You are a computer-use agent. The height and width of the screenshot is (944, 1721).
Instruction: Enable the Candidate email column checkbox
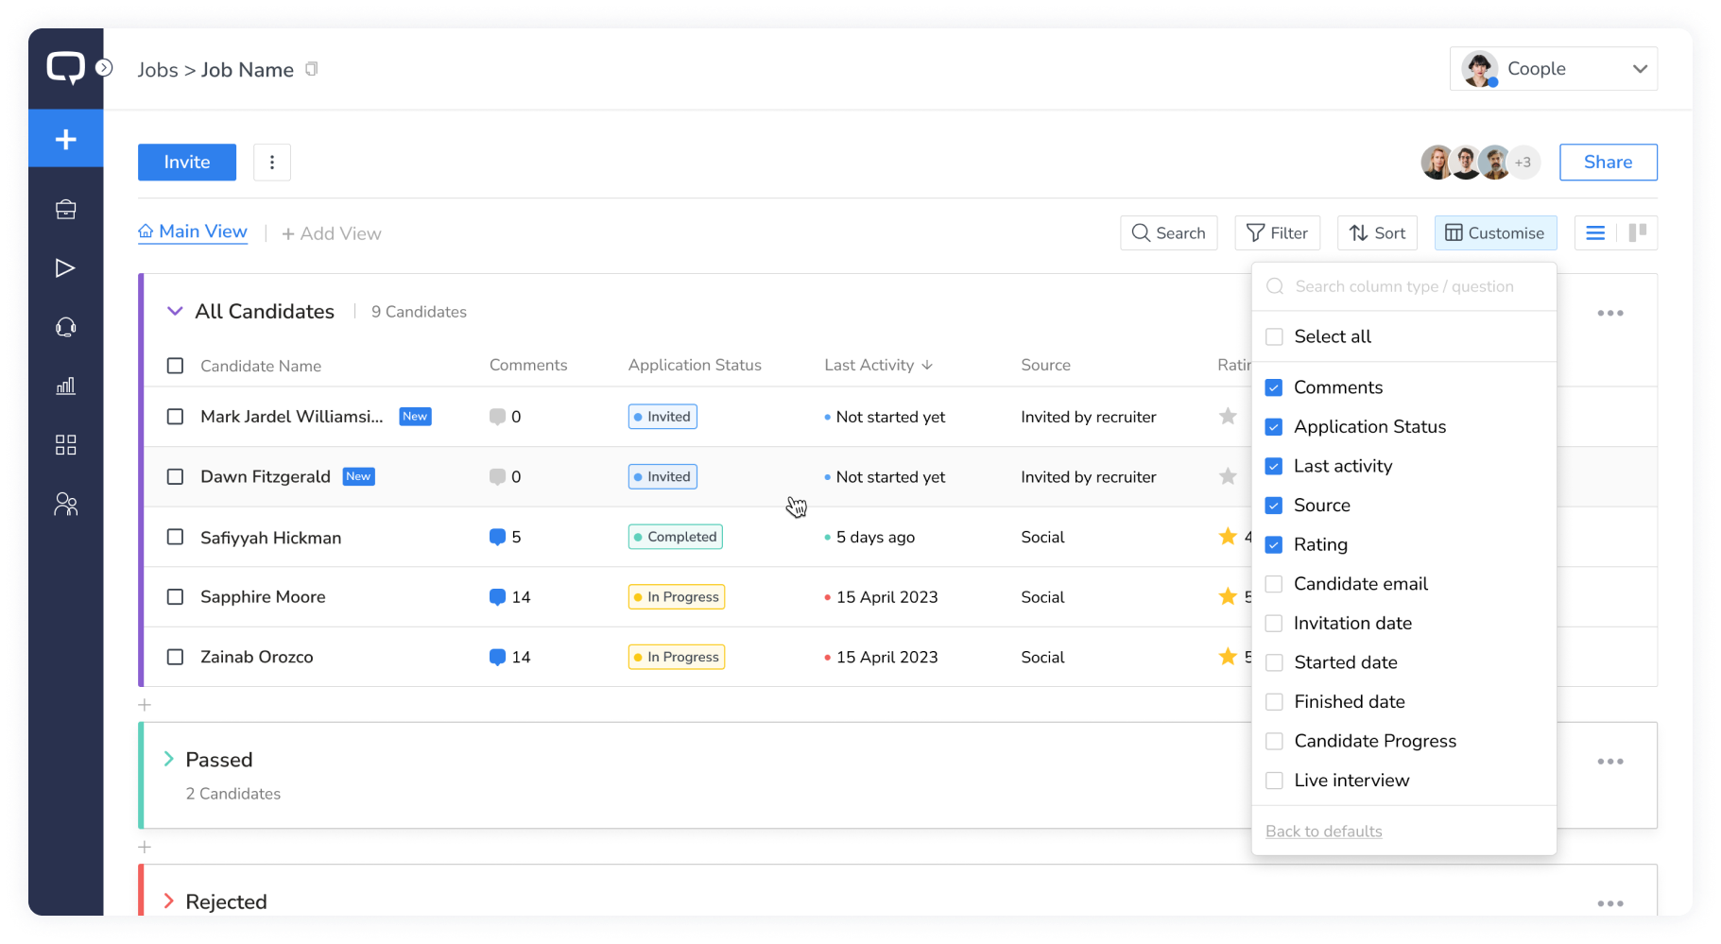[x=1274, y=584]
